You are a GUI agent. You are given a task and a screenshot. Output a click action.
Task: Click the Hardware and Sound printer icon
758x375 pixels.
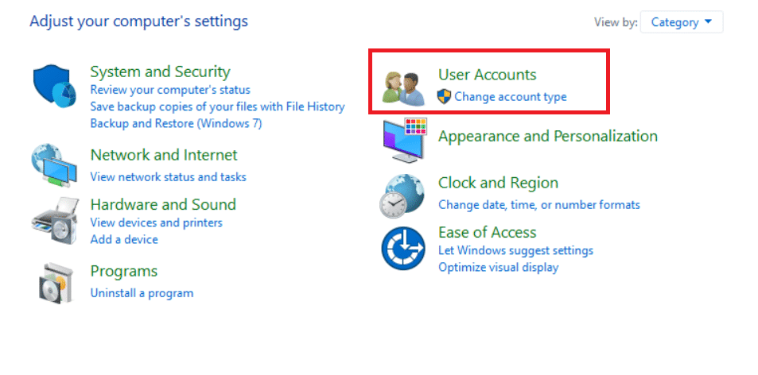55,217
